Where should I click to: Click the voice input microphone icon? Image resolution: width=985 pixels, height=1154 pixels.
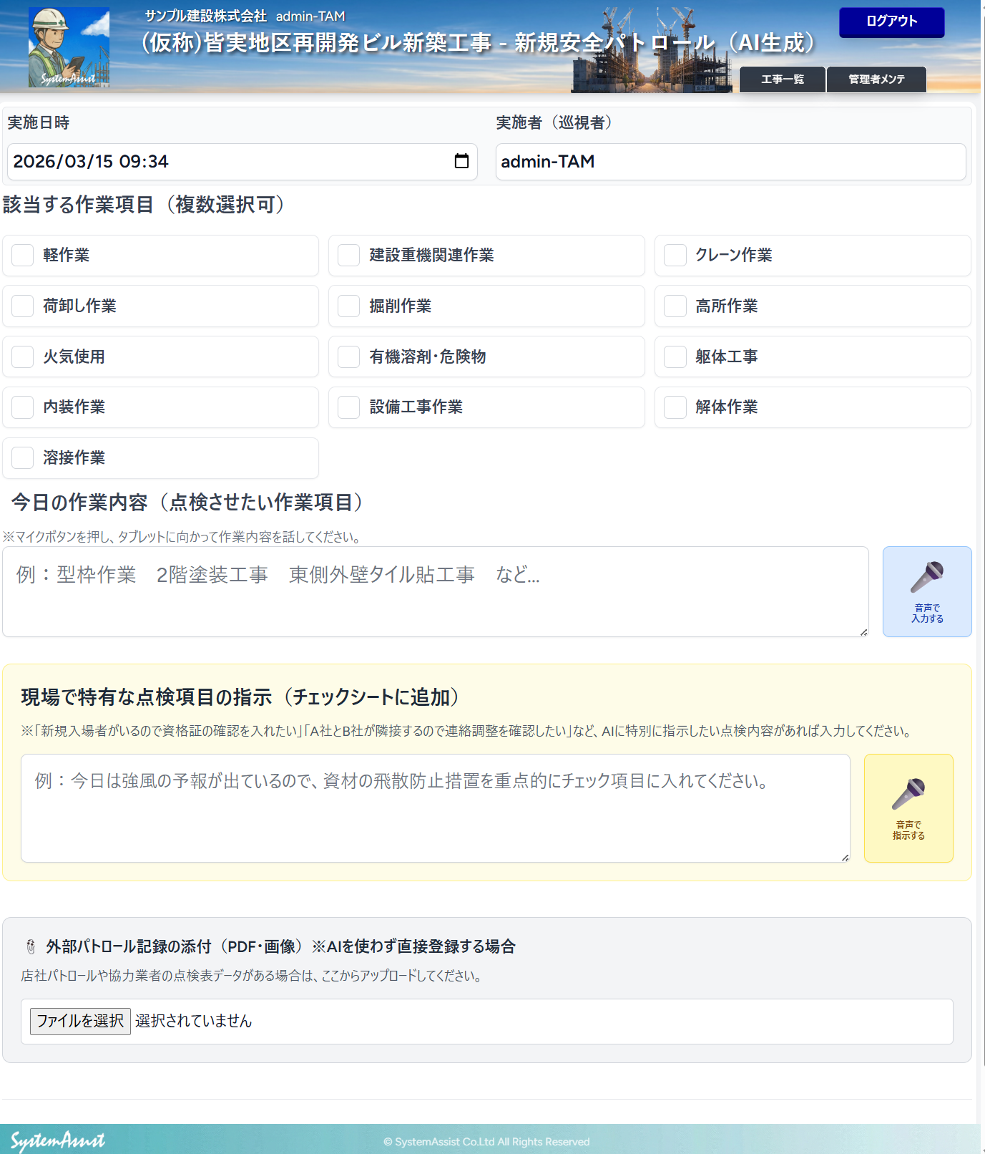pyautogui.click(x=927, y=578)
